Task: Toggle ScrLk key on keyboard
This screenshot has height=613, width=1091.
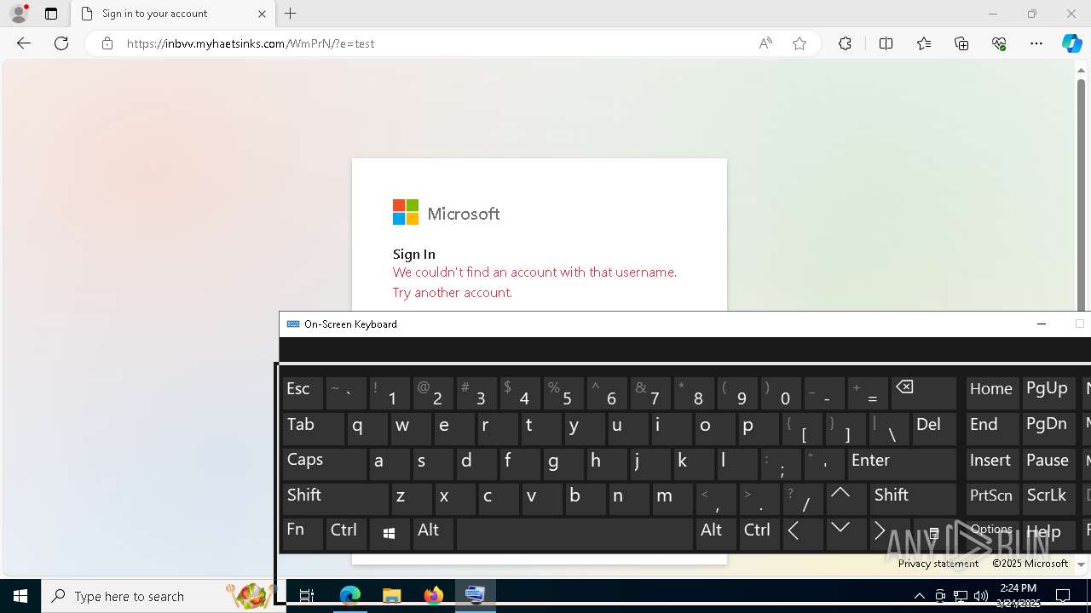Action: (1049, 499)
